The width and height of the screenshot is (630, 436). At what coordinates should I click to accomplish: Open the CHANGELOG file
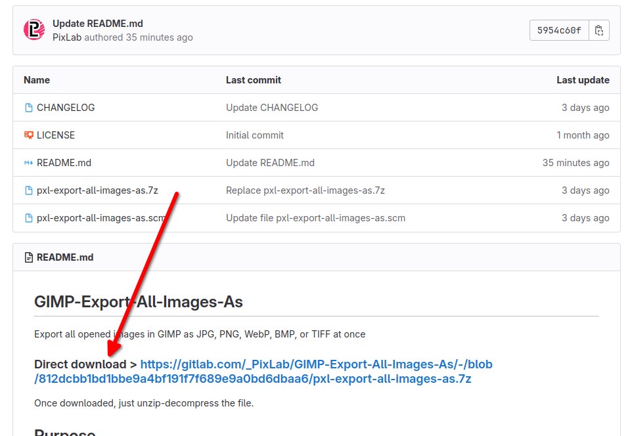[66, 108]
